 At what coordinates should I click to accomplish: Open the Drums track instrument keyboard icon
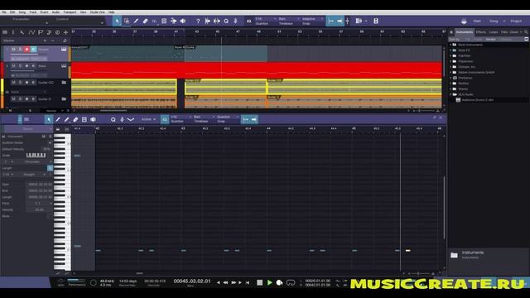pyautogui.click(x=64, y=50)
